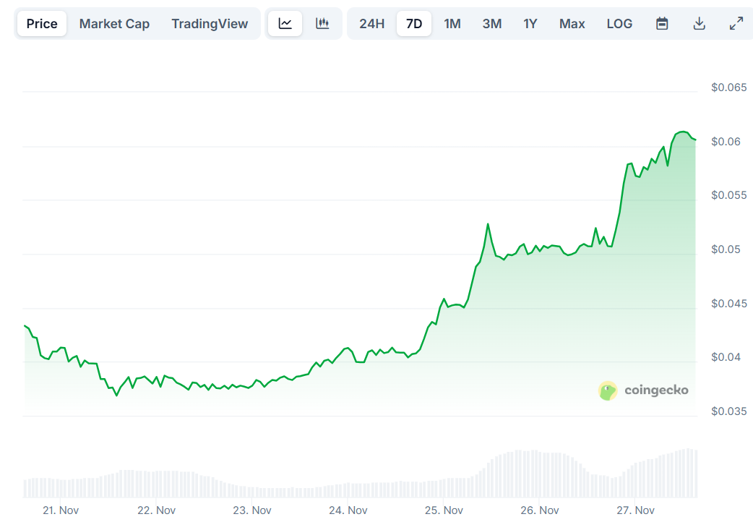Select the 24H timeframe
Screen dimensions: 753x522
(371, 23)
